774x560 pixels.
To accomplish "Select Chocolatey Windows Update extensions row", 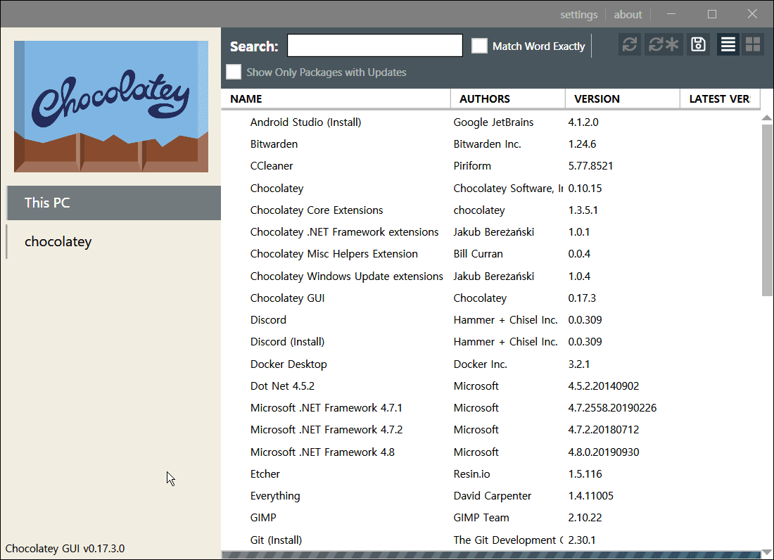I will [491, 276].
